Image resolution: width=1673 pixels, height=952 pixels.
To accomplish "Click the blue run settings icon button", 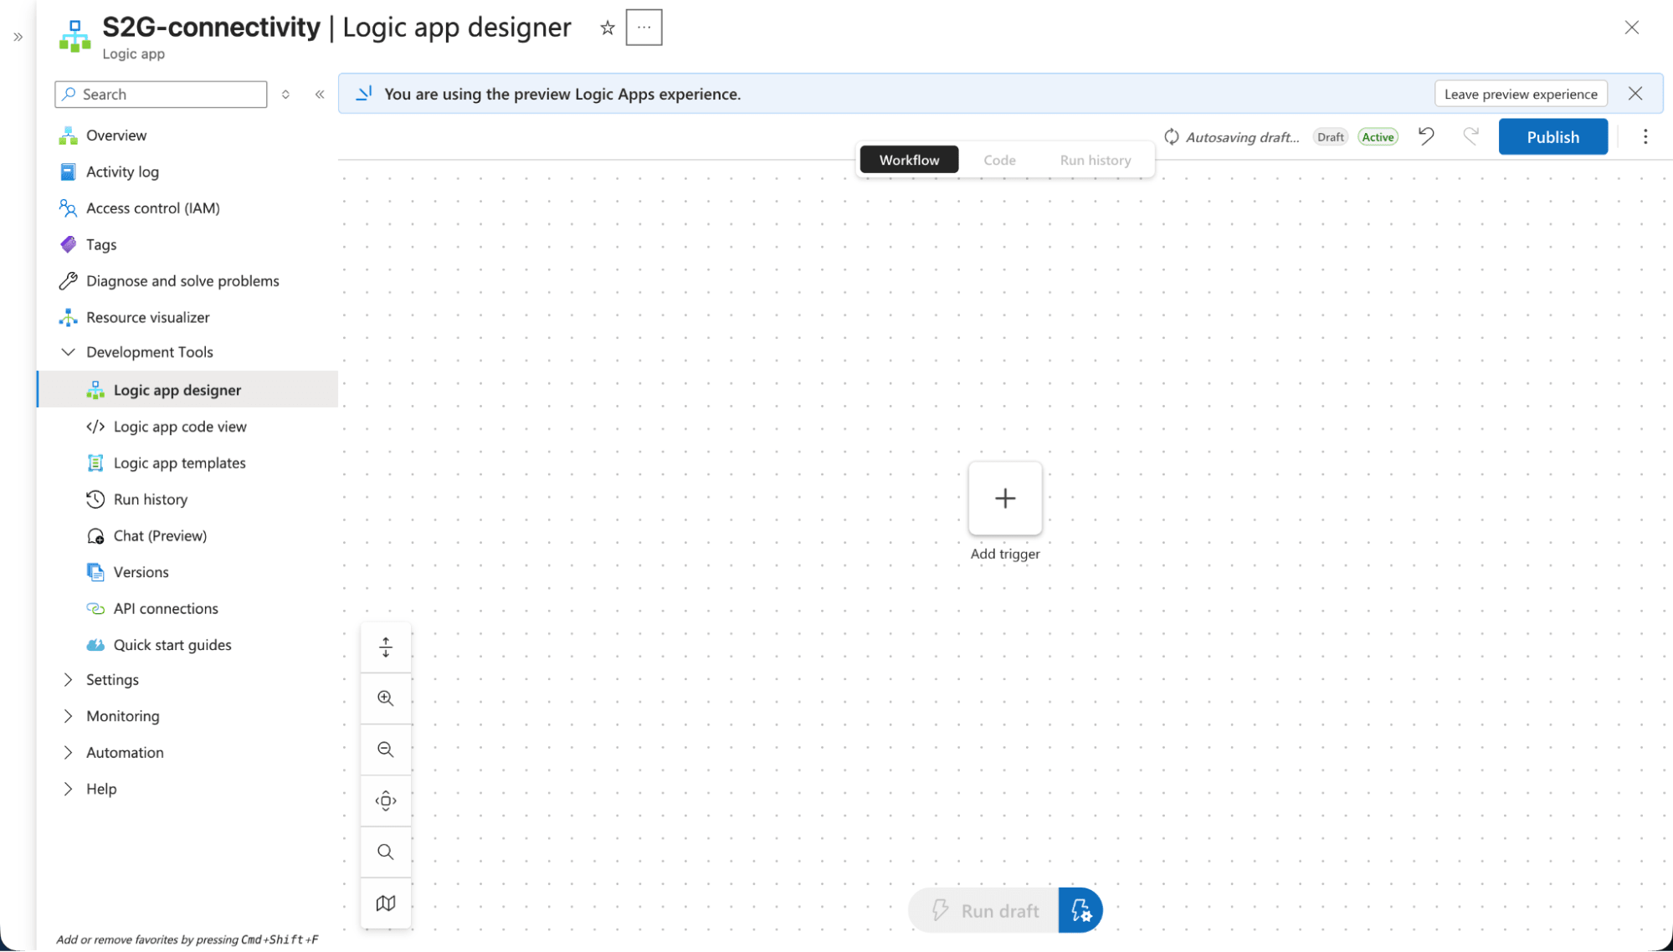I will (1080, 910).
